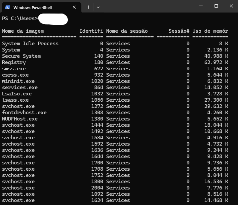Click the PID value 140

tap(99, 56)
